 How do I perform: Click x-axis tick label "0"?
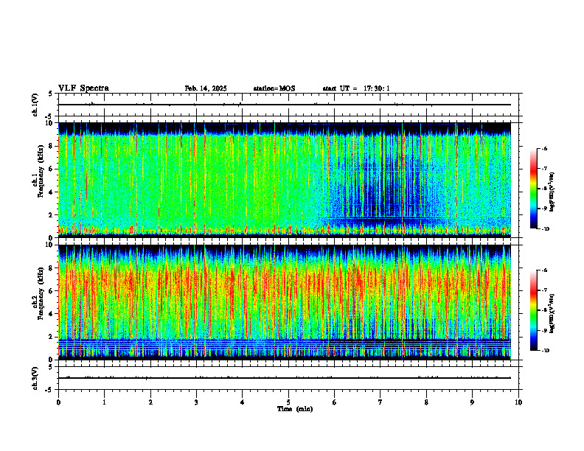click(x=58, y=402)
